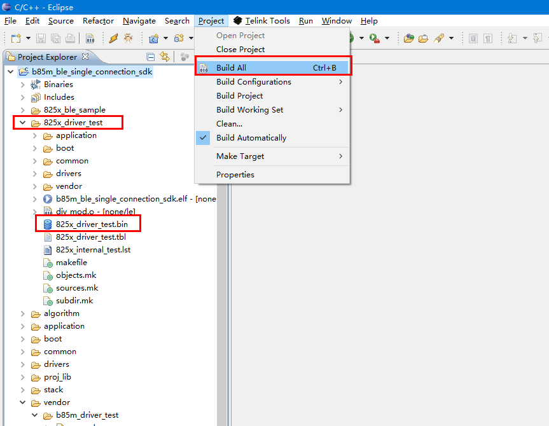Select 825x_driver_test.bin file
The height and width of the screenshot is (426, 549).
(85, 224)
